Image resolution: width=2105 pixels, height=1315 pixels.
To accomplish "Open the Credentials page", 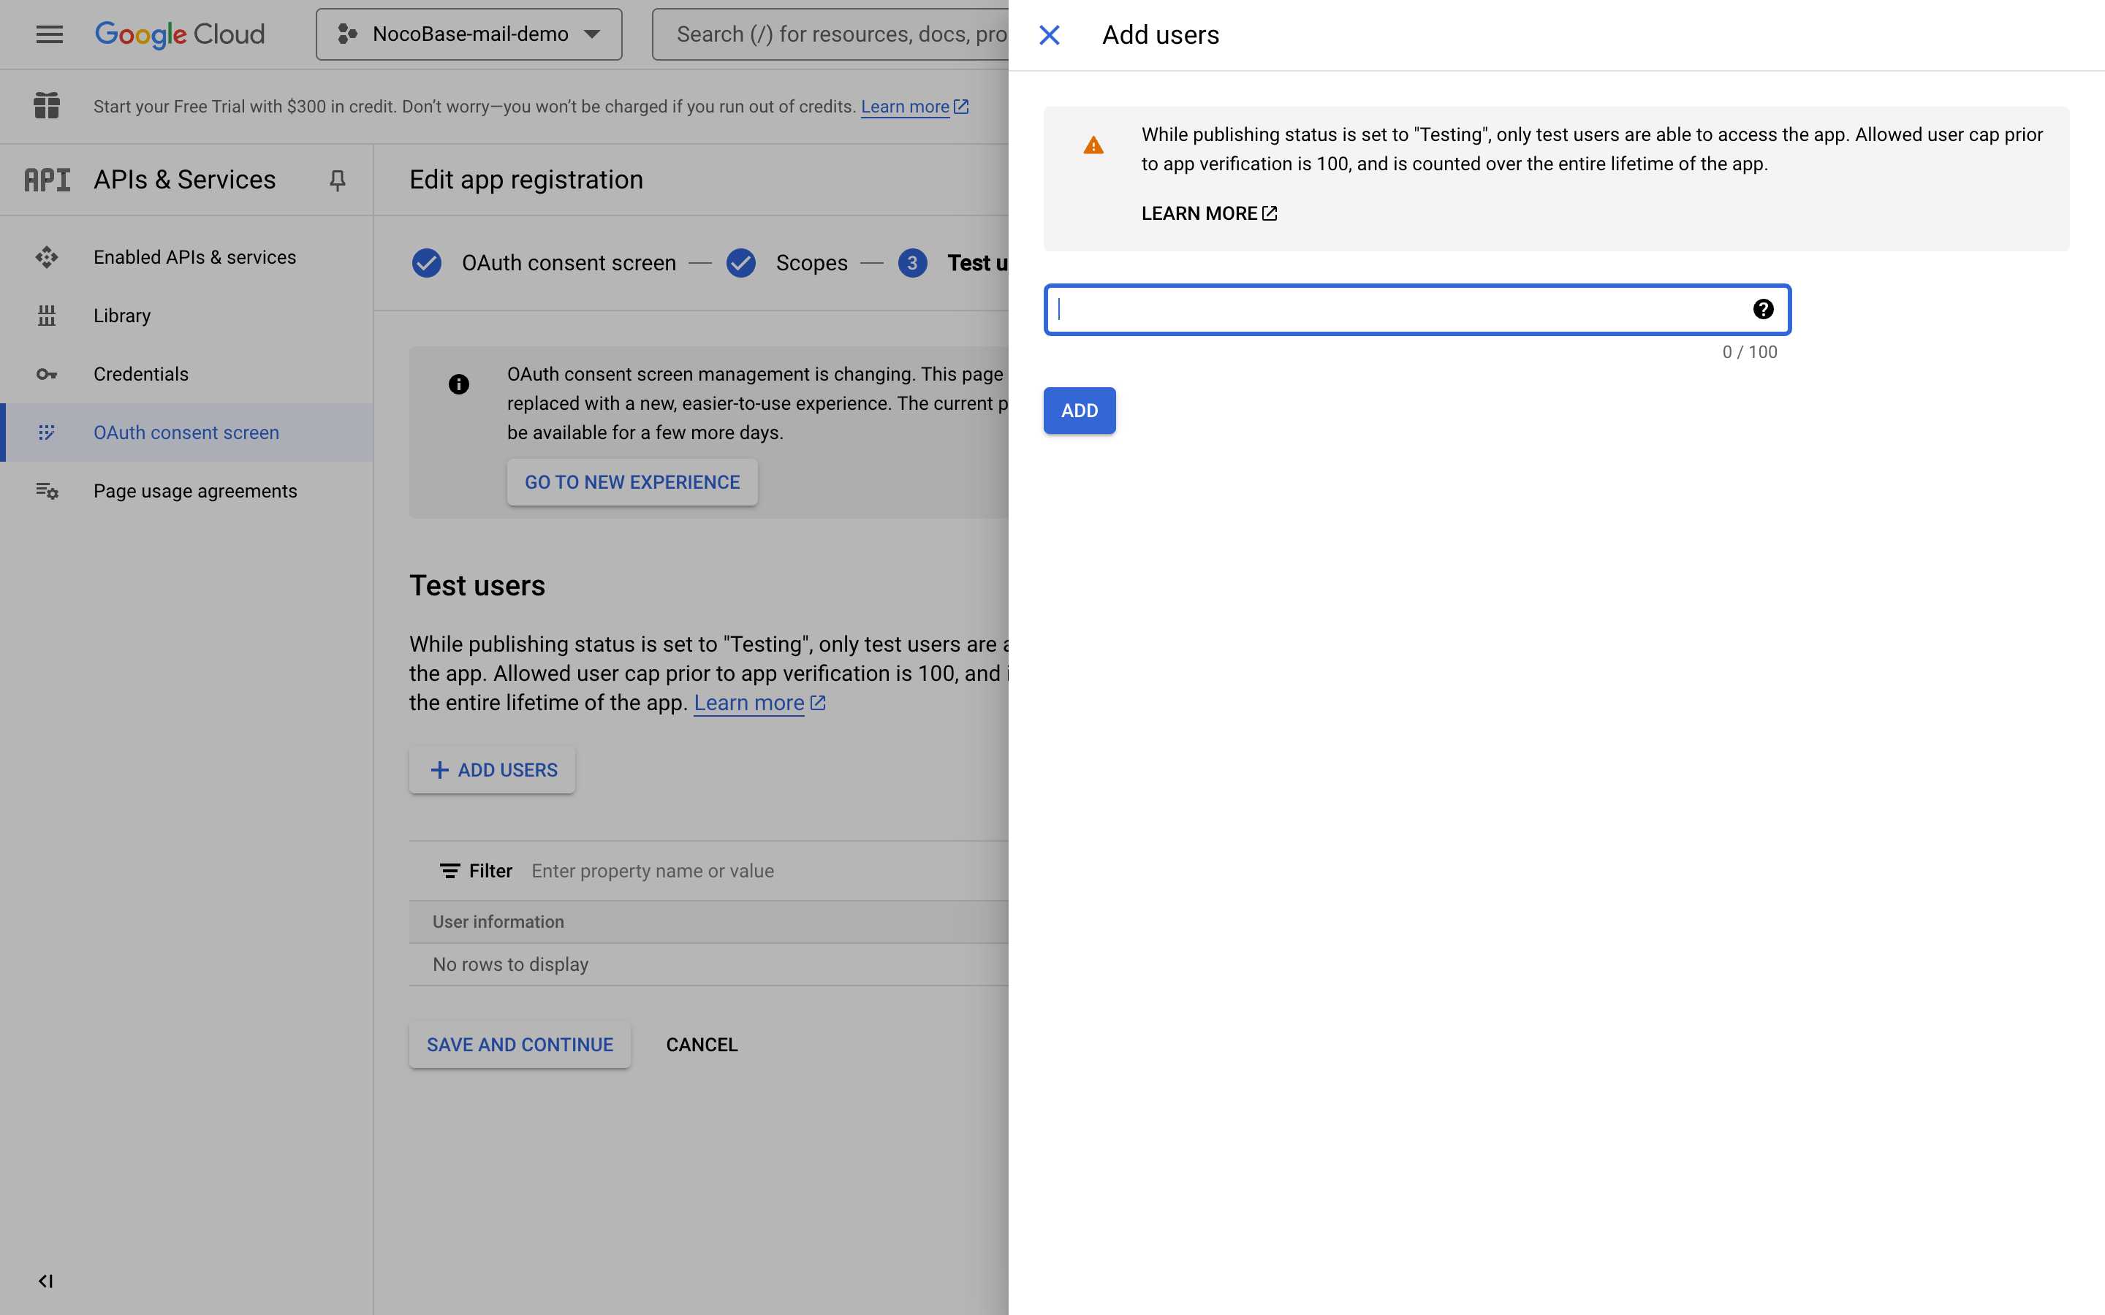I will click(x=141, y=374).
